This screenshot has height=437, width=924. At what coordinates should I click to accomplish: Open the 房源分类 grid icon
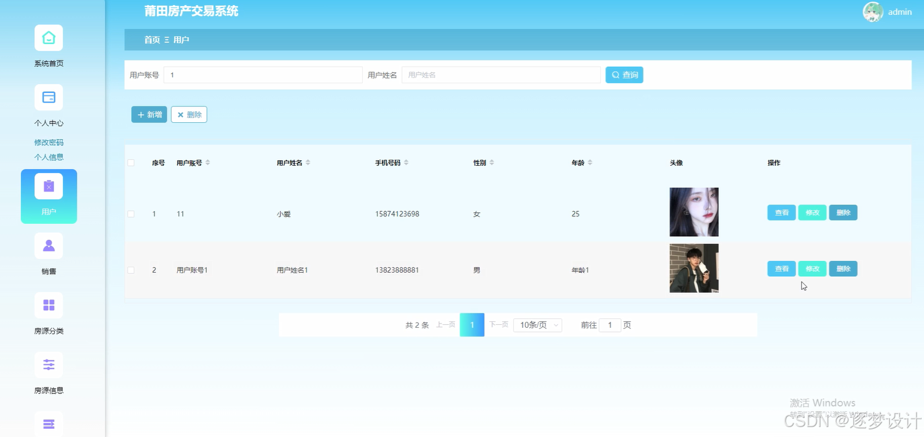pyautogui.click(x=49, y=305)
